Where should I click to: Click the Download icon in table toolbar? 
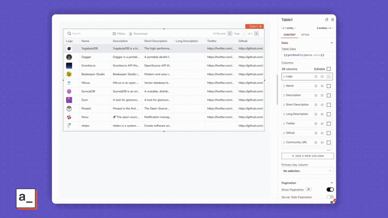(x=130, y=34)
